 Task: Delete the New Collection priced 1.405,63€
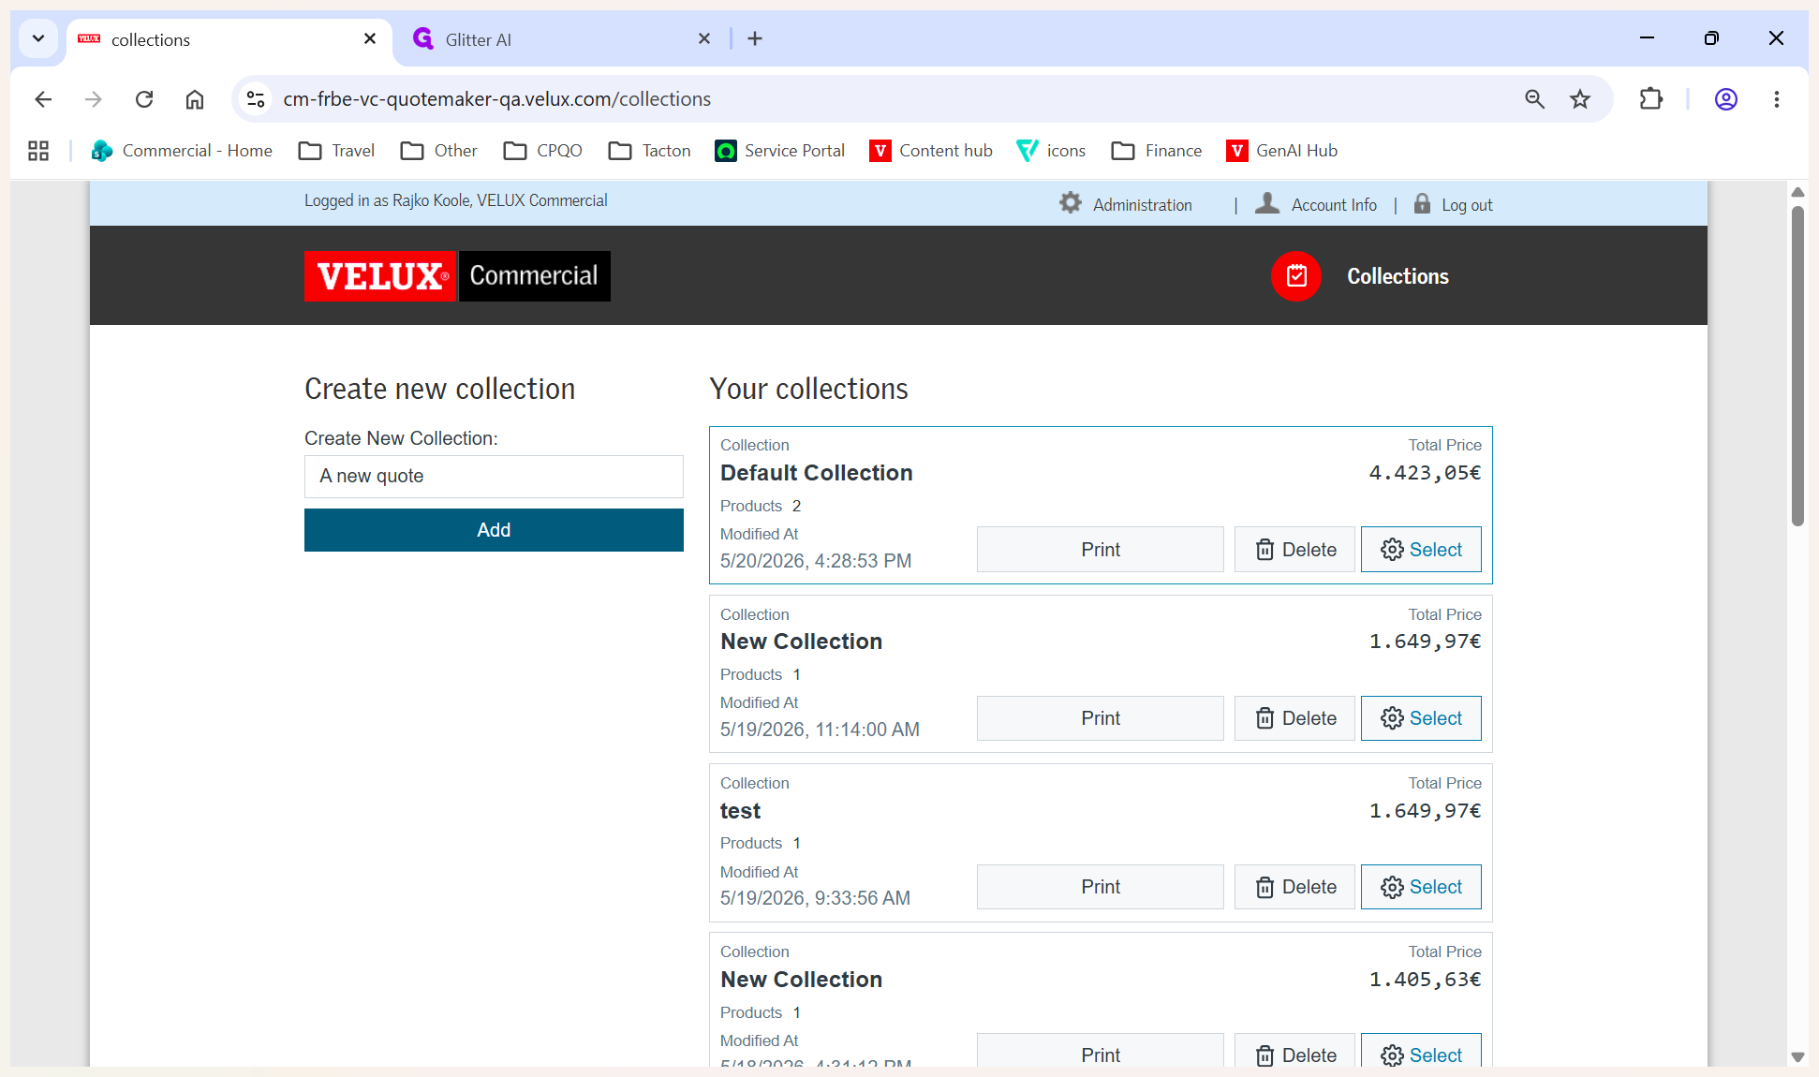click(1294, 1051)
